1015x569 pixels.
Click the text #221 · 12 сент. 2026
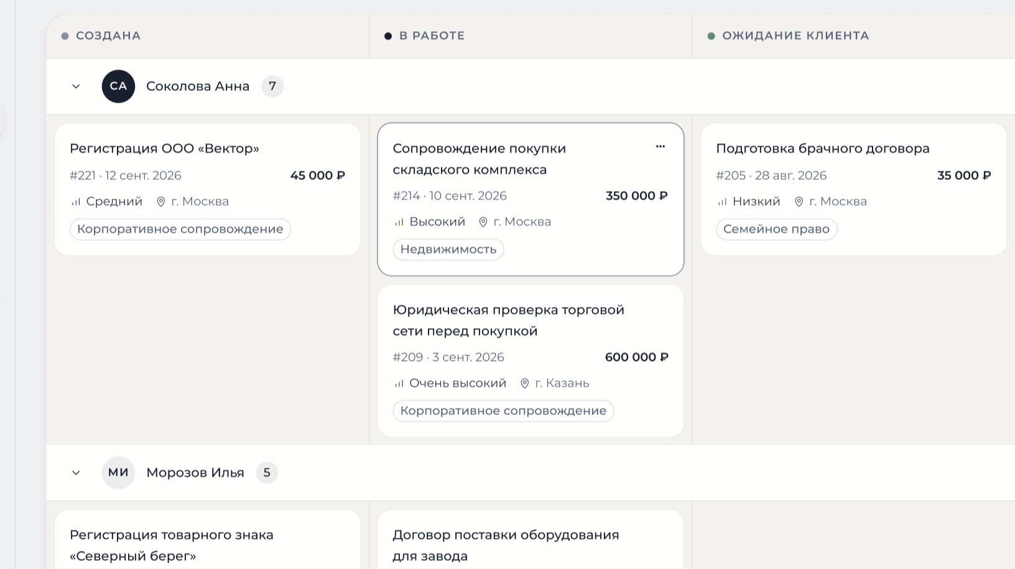coord(126,176)
